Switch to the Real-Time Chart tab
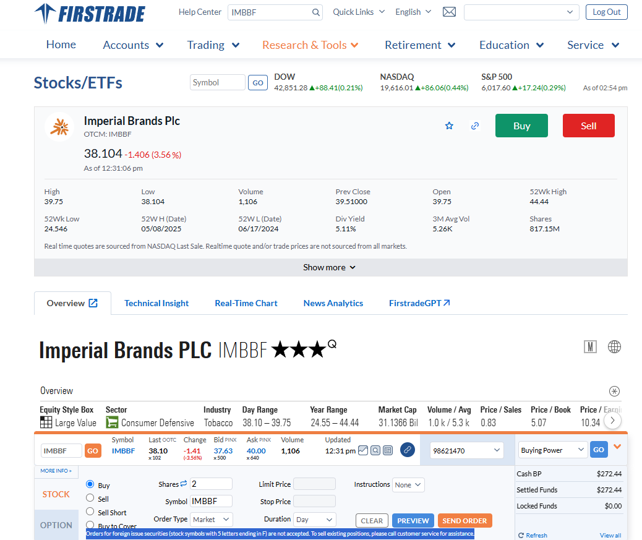Viewport: 642px width, 540px height. [x=246, y=303]
